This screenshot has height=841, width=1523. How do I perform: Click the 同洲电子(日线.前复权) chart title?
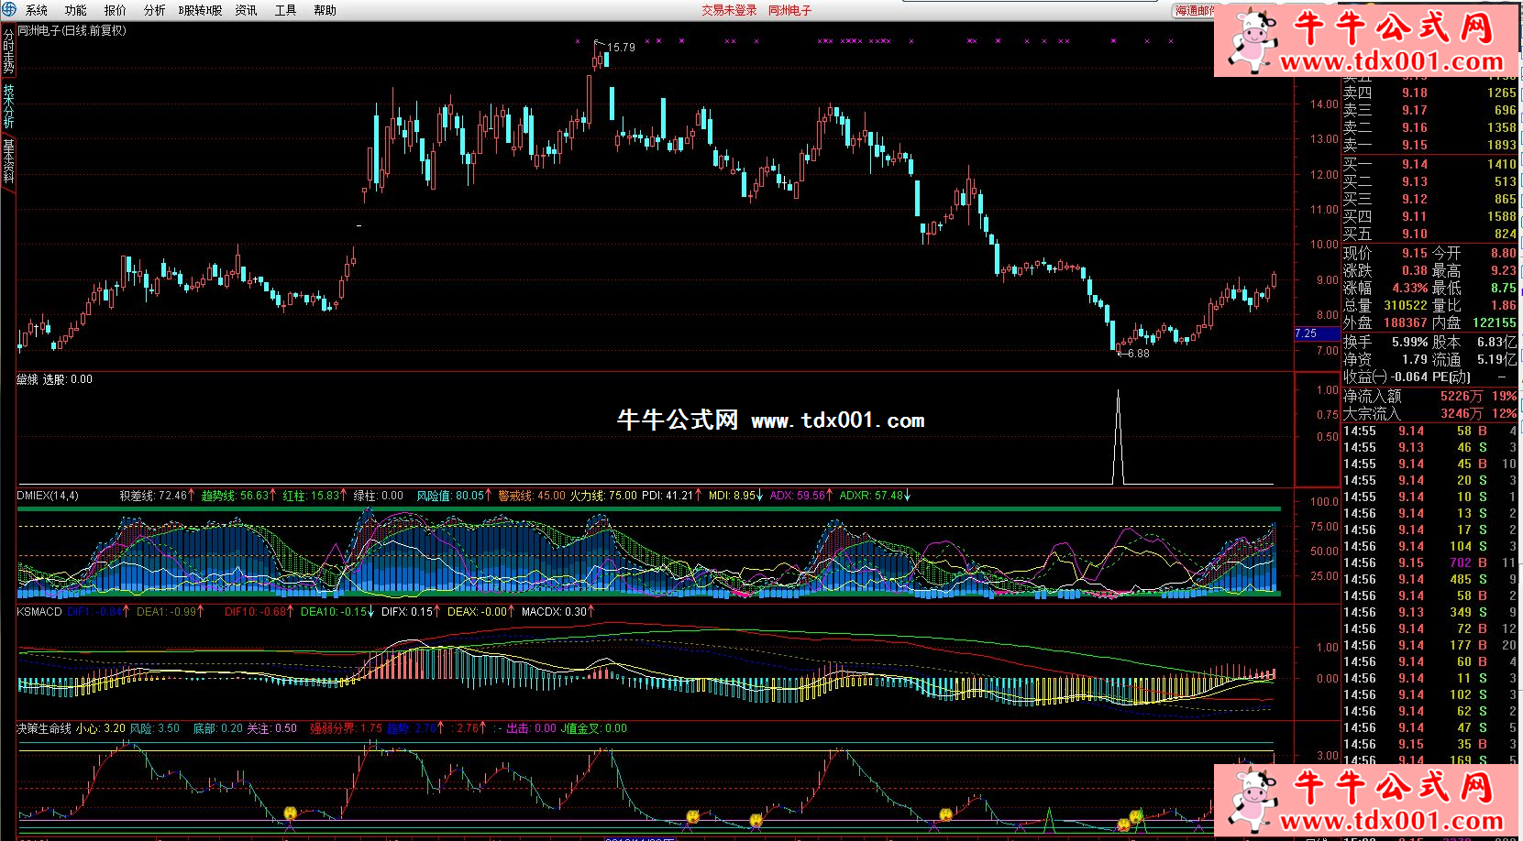(x=72, y=30)
